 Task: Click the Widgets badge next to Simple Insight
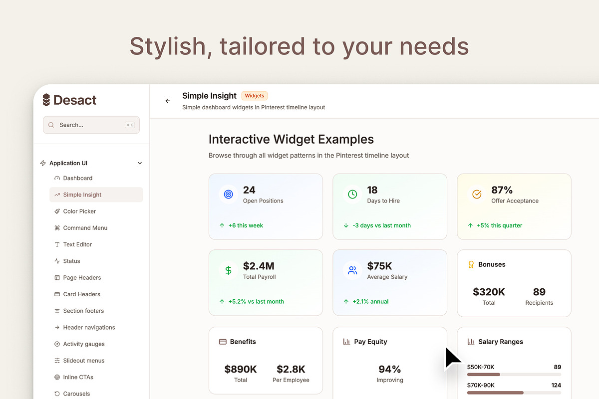tap(255, 96)
